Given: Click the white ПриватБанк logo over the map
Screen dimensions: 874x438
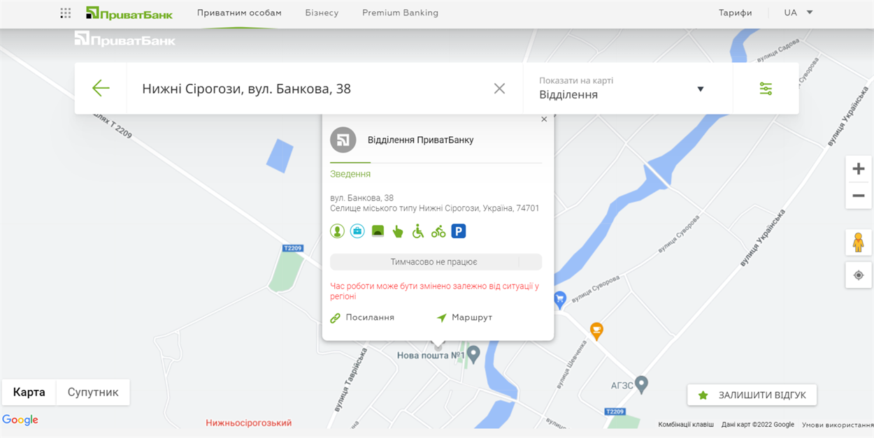Looking at the screenshot, I should [x=124, y=39].
